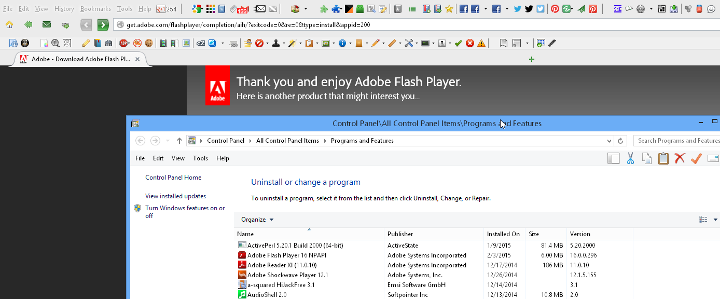Click the blue Twitter bird icon
The height and width of the screenshot is (299, 720).
518,9
